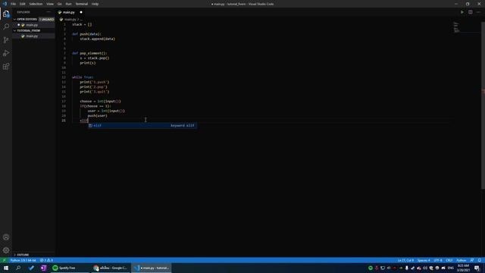This screenshot has width=485, height=273.
Task: Click the taskbar clock and date
Action: [463, 268]
